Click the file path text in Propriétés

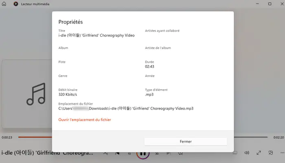point(126,108)
